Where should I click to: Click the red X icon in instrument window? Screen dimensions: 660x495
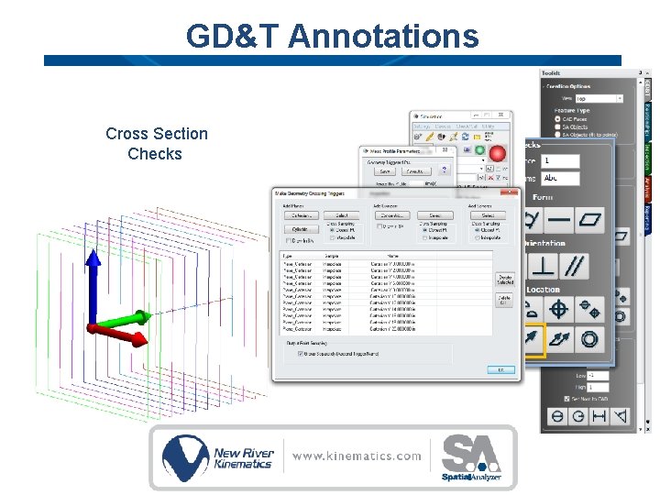[x=490, y=178]
